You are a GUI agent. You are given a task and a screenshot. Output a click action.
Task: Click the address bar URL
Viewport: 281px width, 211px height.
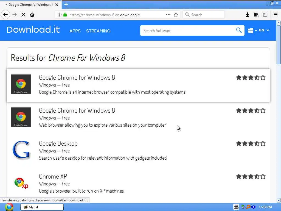click(x=105, y=15)
